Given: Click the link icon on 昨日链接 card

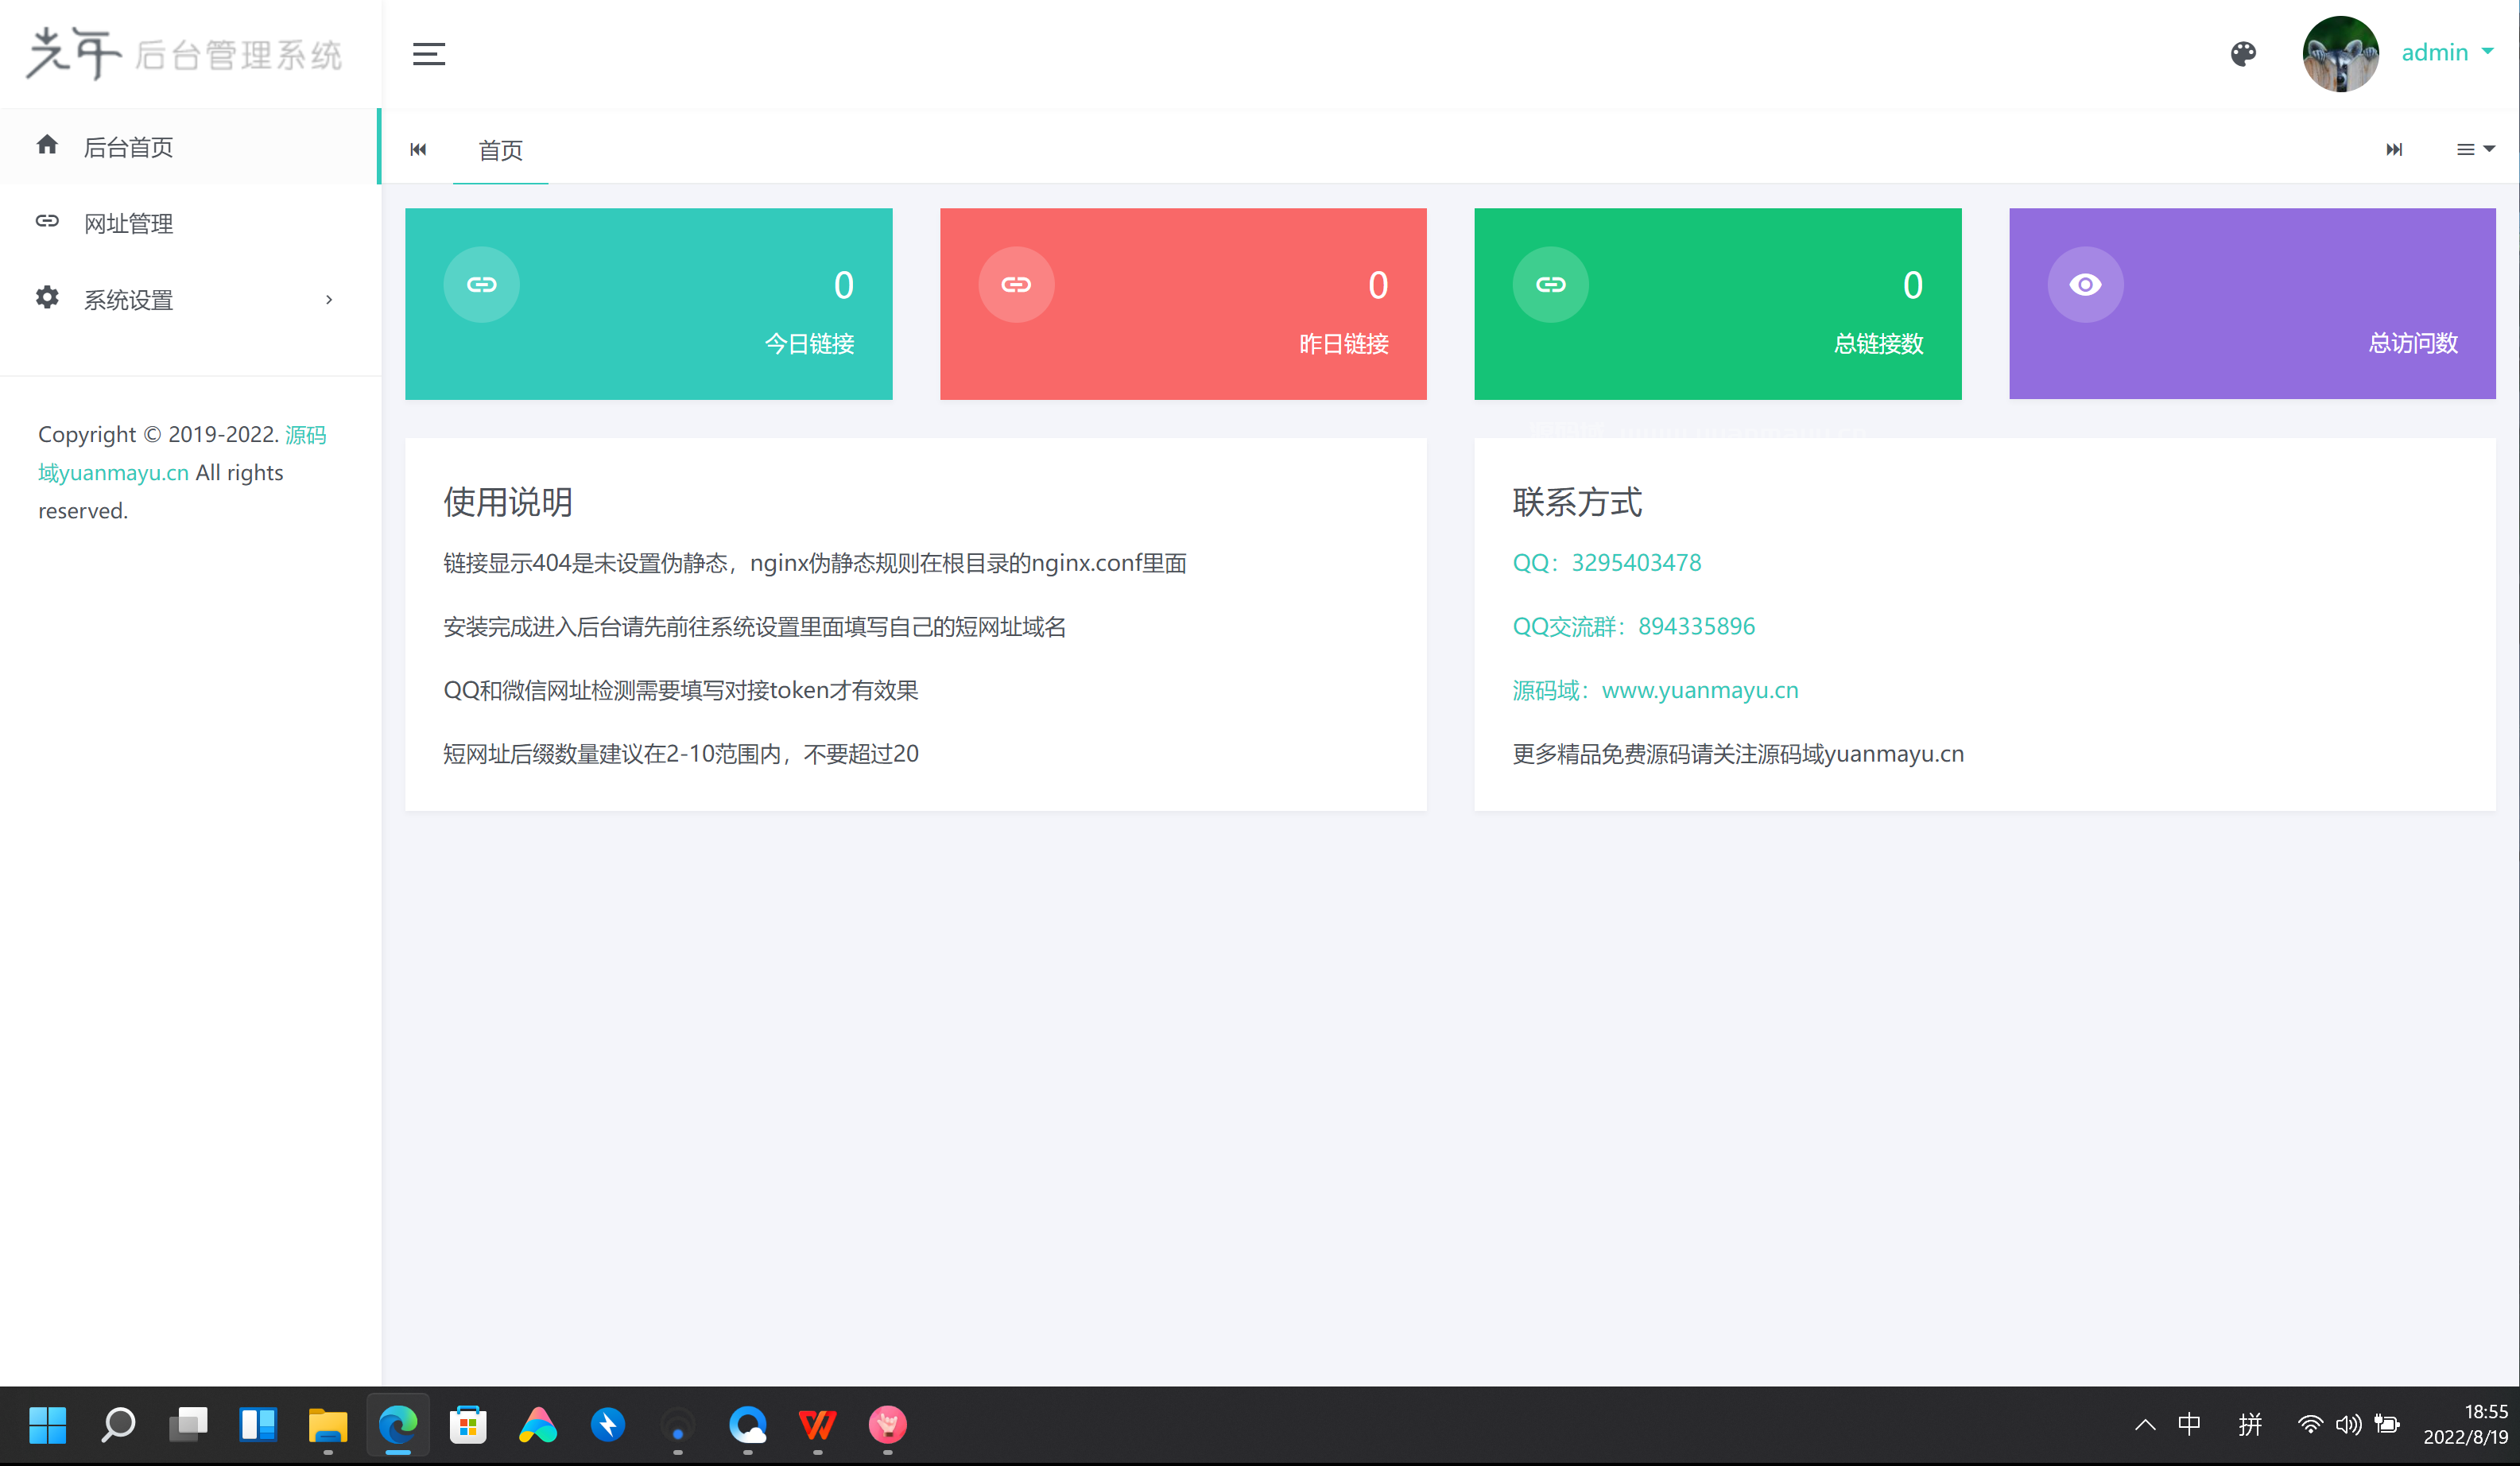Looking at the screenshot, I should (1016, 284).
